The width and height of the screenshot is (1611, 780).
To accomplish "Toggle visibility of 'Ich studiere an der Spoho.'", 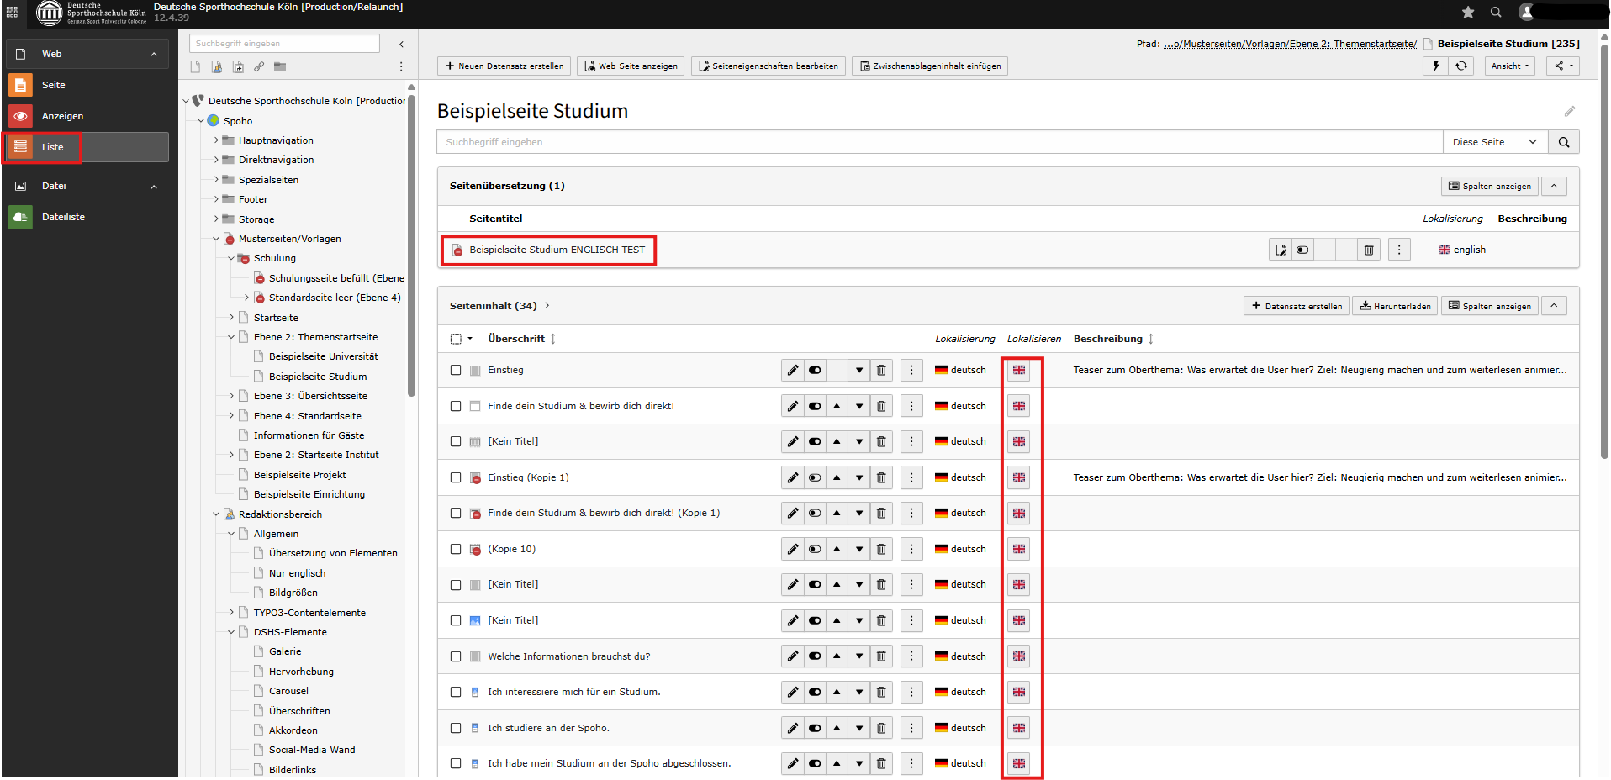I will pos(815,728).
